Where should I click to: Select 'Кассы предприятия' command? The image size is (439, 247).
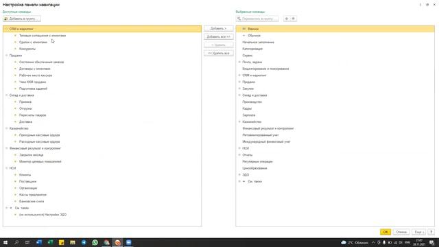(33, 195)
